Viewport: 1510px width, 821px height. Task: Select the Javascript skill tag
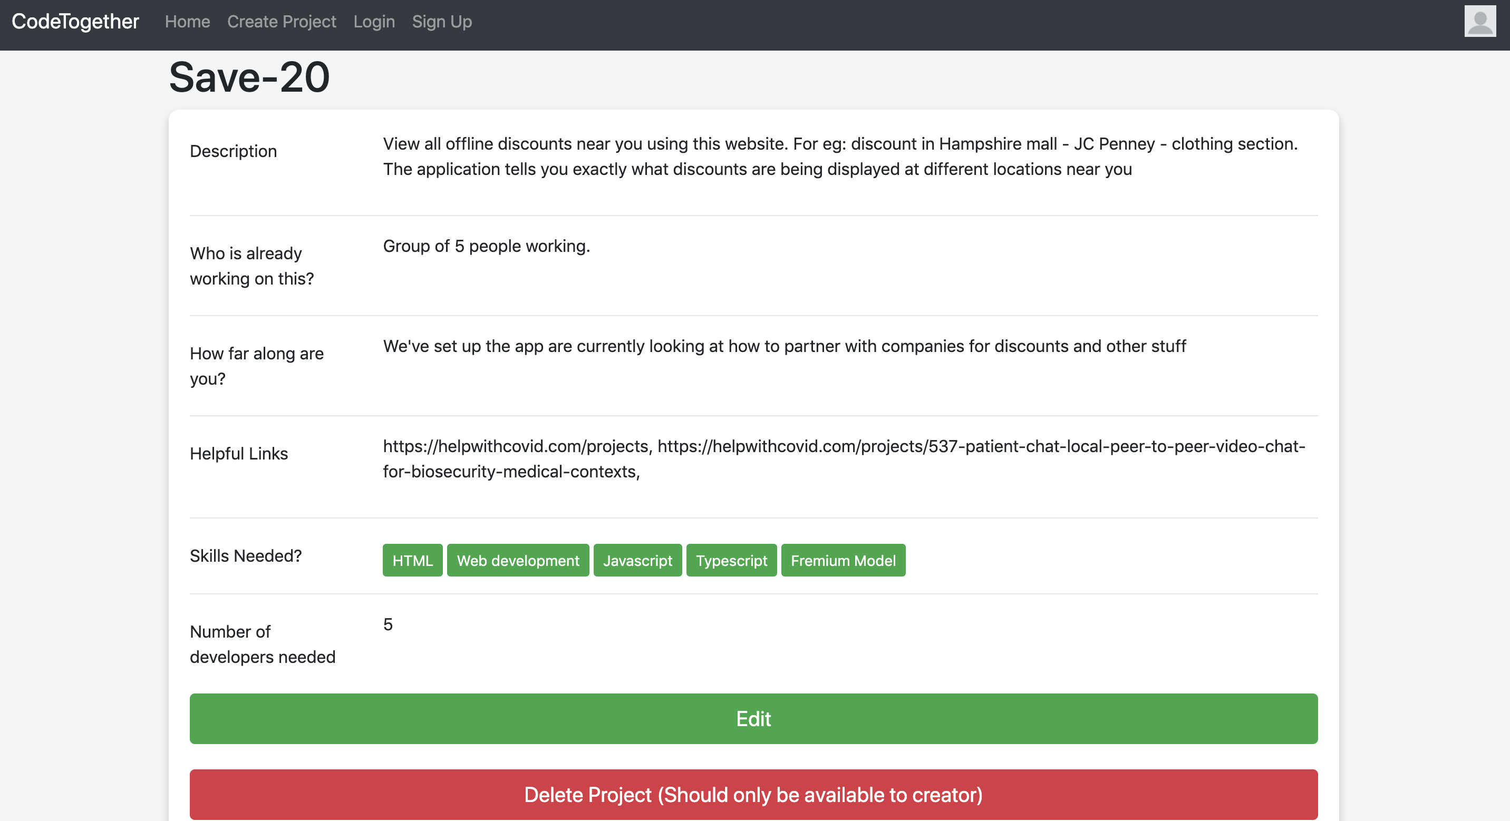point(637,560)
